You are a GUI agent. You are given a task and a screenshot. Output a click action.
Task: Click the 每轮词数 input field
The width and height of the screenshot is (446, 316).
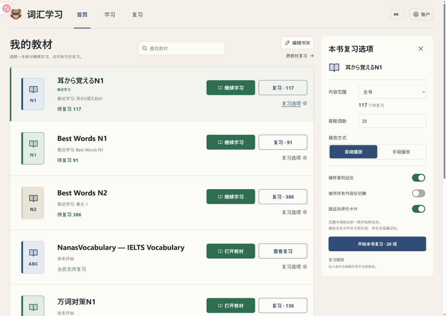(x=392, y=121)
